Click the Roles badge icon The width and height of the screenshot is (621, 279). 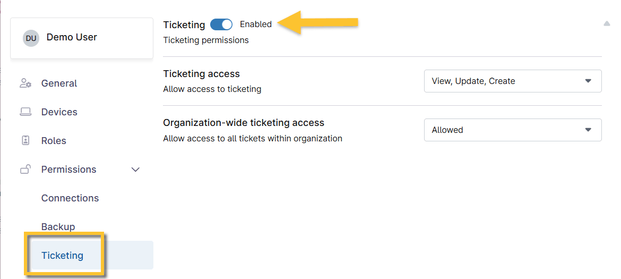pyautogui.click(x=26, y=141)
